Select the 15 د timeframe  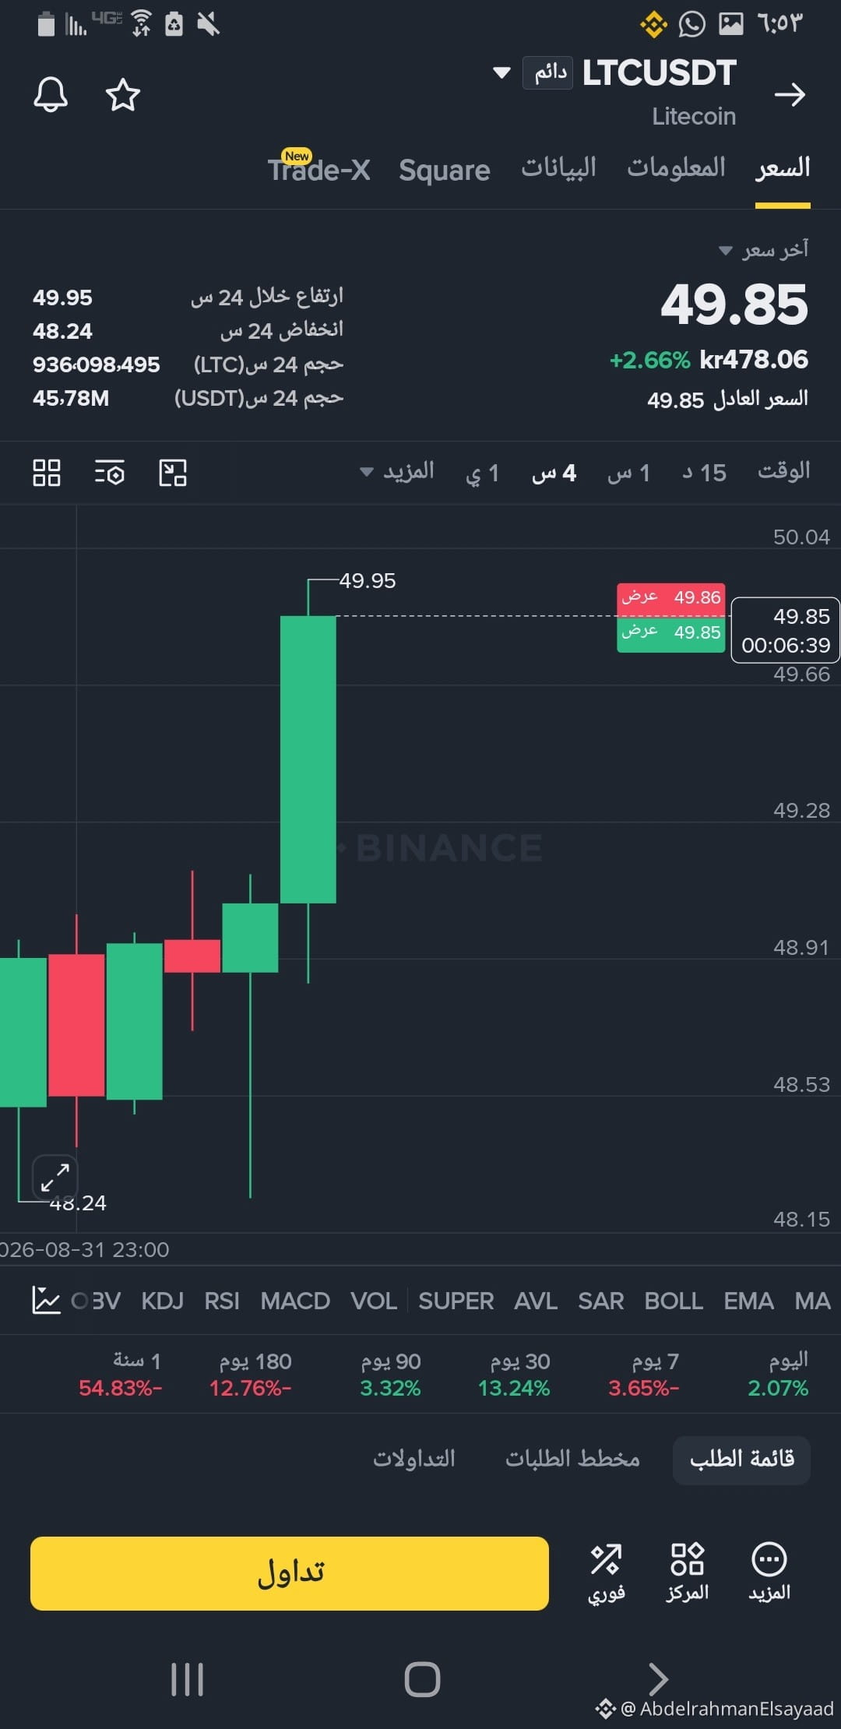point(704,472)
